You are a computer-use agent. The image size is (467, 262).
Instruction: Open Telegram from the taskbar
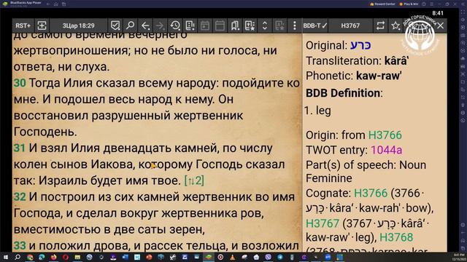(280, 257)
